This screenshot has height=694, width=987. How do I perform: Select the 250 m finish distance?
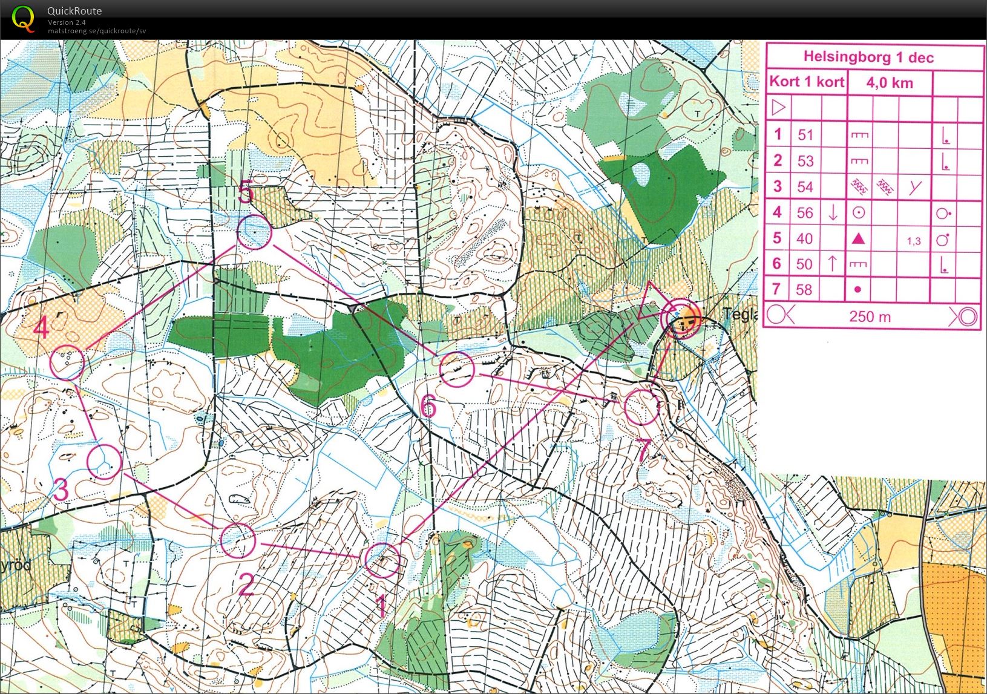(x=870, y=316)
